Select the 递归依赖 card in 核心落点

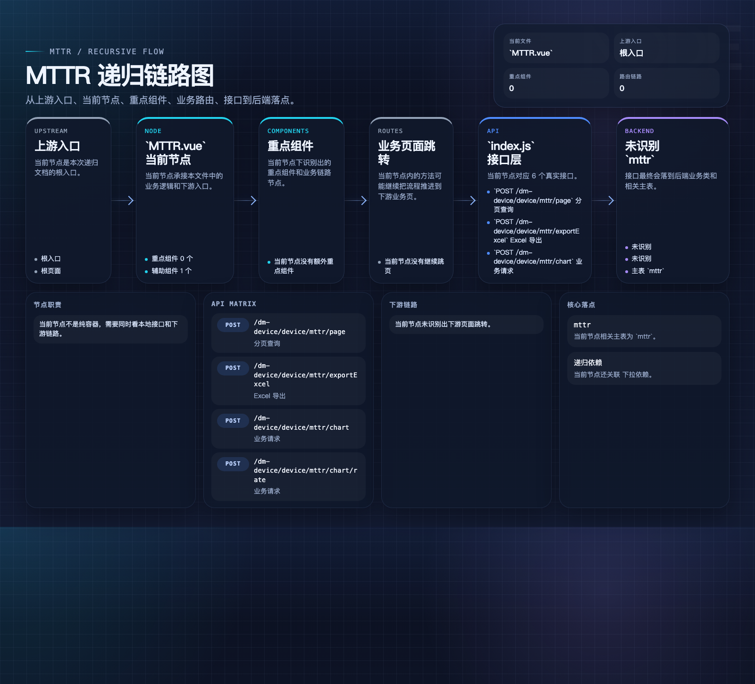[644, 368]
